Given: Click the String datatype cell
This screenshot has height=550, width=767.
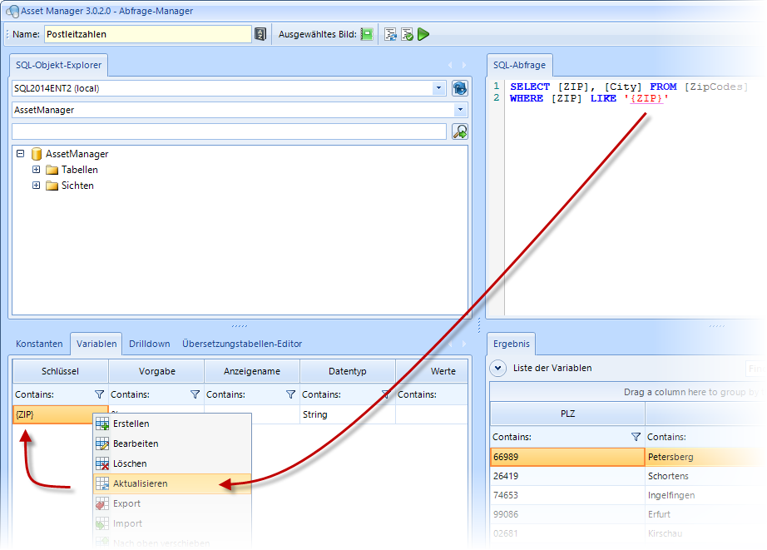Looking at the screenshot, I should pyautogui.click(x=347, y=414).
